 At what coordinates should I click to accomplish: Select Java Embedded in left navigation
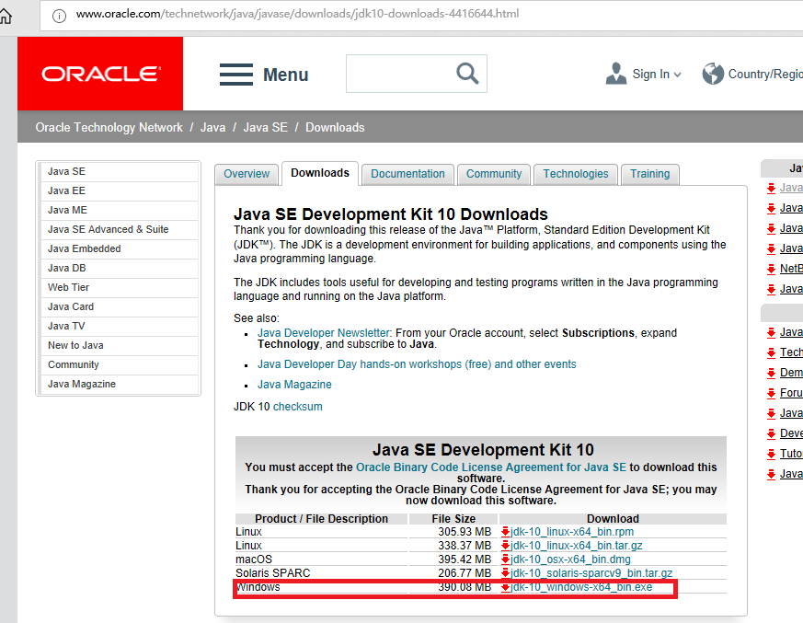(84, 248)
